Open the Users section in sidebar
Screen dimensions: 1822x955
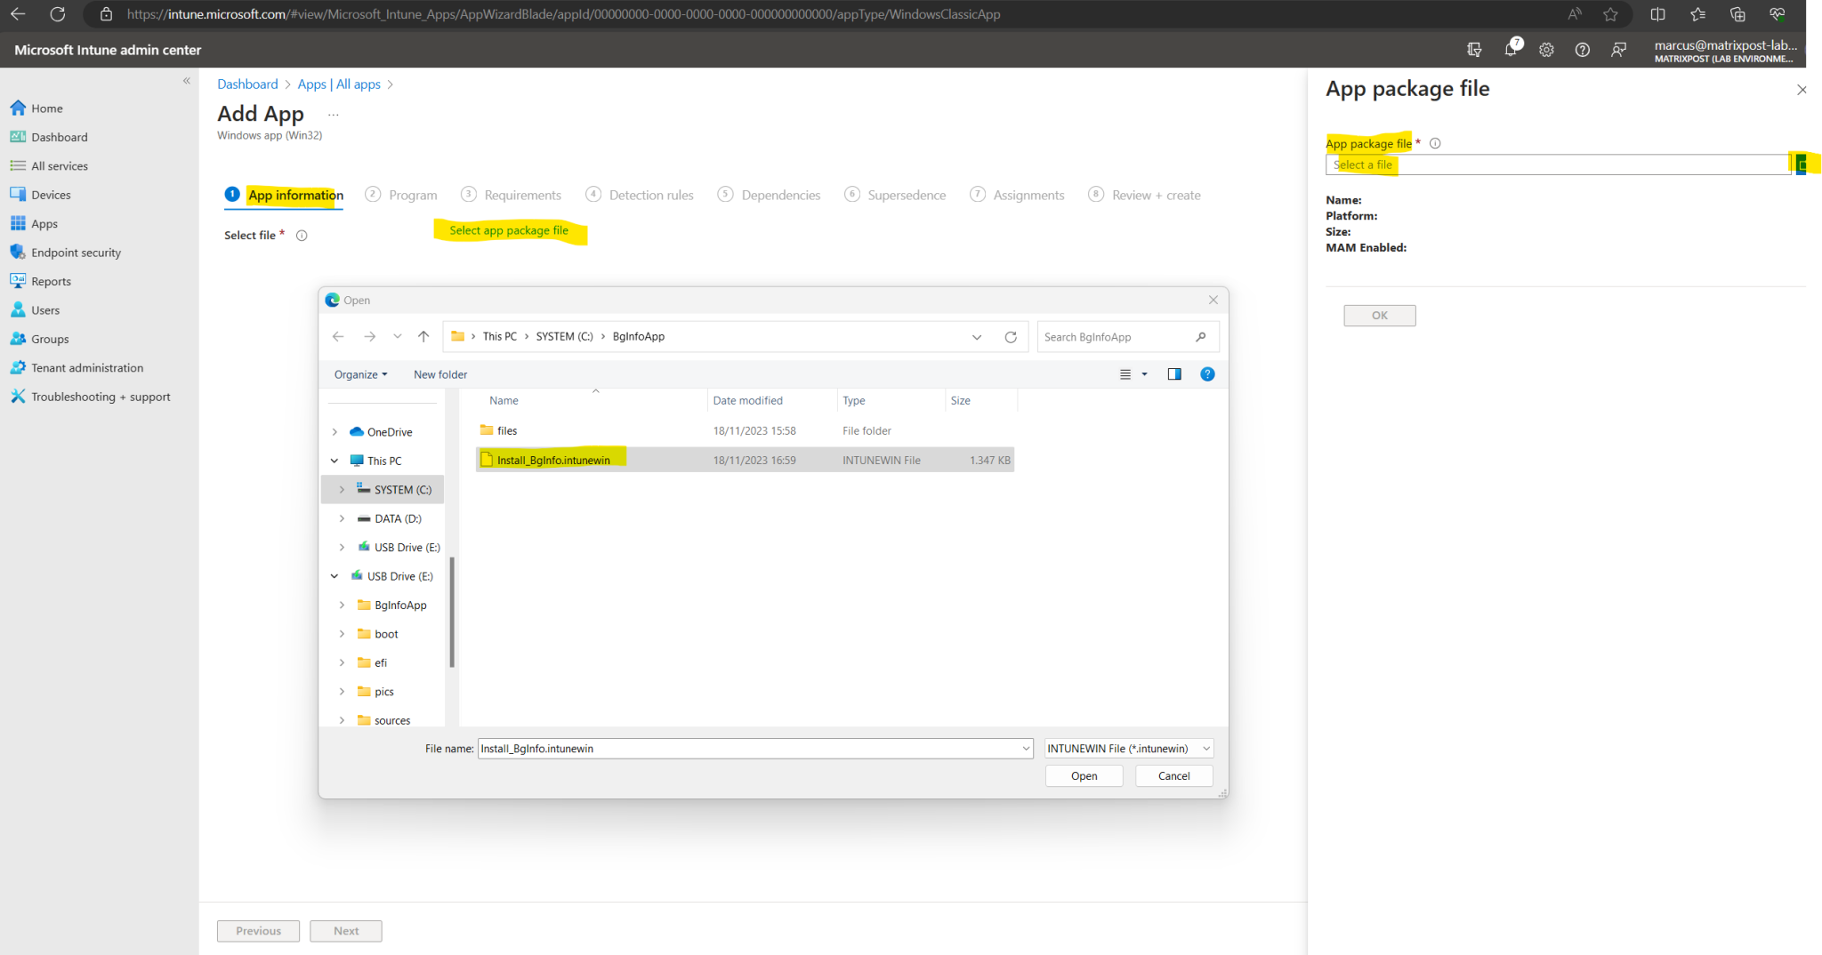pyautogui.click(x=44, y=309)
